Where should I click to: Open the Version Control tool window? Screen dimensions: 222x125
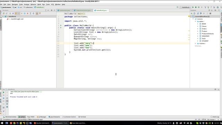(x=69, y=117)
